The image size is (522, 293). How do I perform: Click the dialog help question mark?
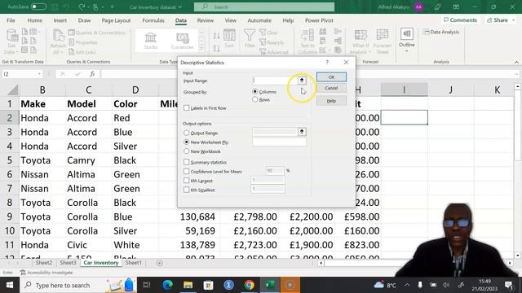tap(327, 63)
